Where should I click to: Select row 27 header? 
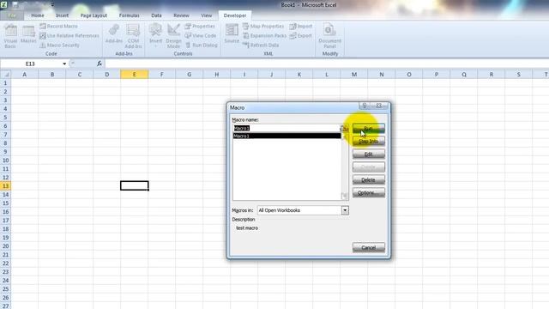(5, 306)
